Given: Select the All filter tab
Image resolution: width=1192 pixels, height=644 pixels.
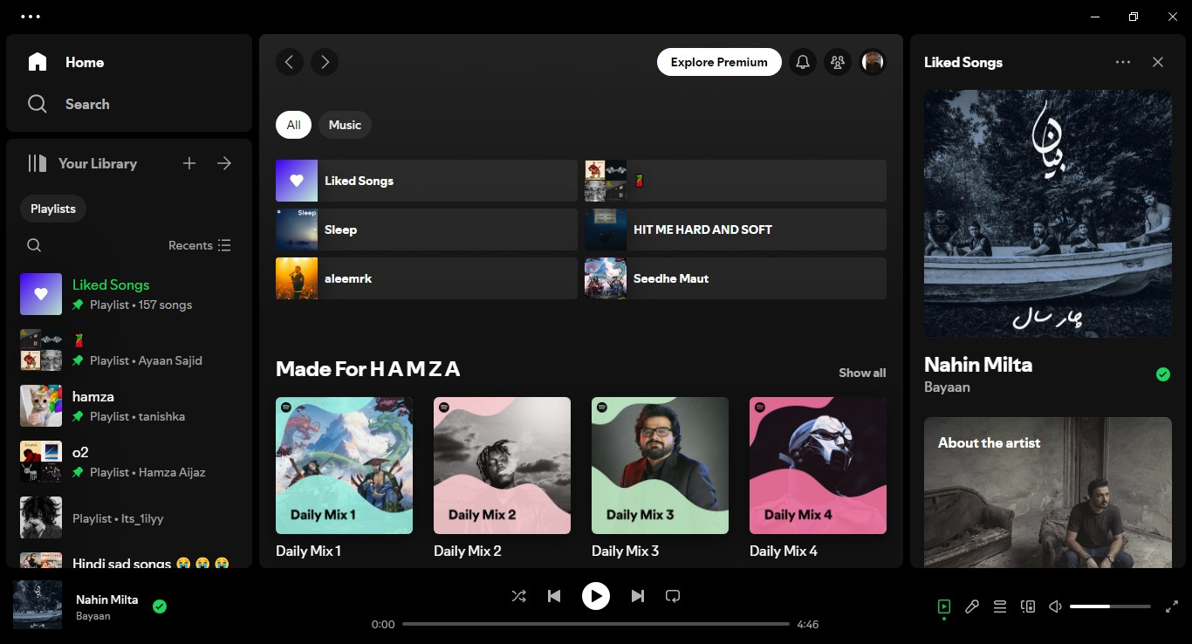Looking at the screenshot, I should [x=293, y=125].
